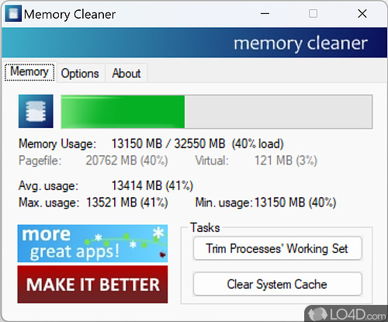
Task: Click the Pagefile usage reading
Action: click(126, 161)
